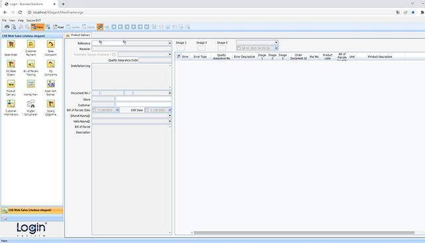Click toolbar icon between New and Read
Screen dimensions: 425x243
[48, 27]
